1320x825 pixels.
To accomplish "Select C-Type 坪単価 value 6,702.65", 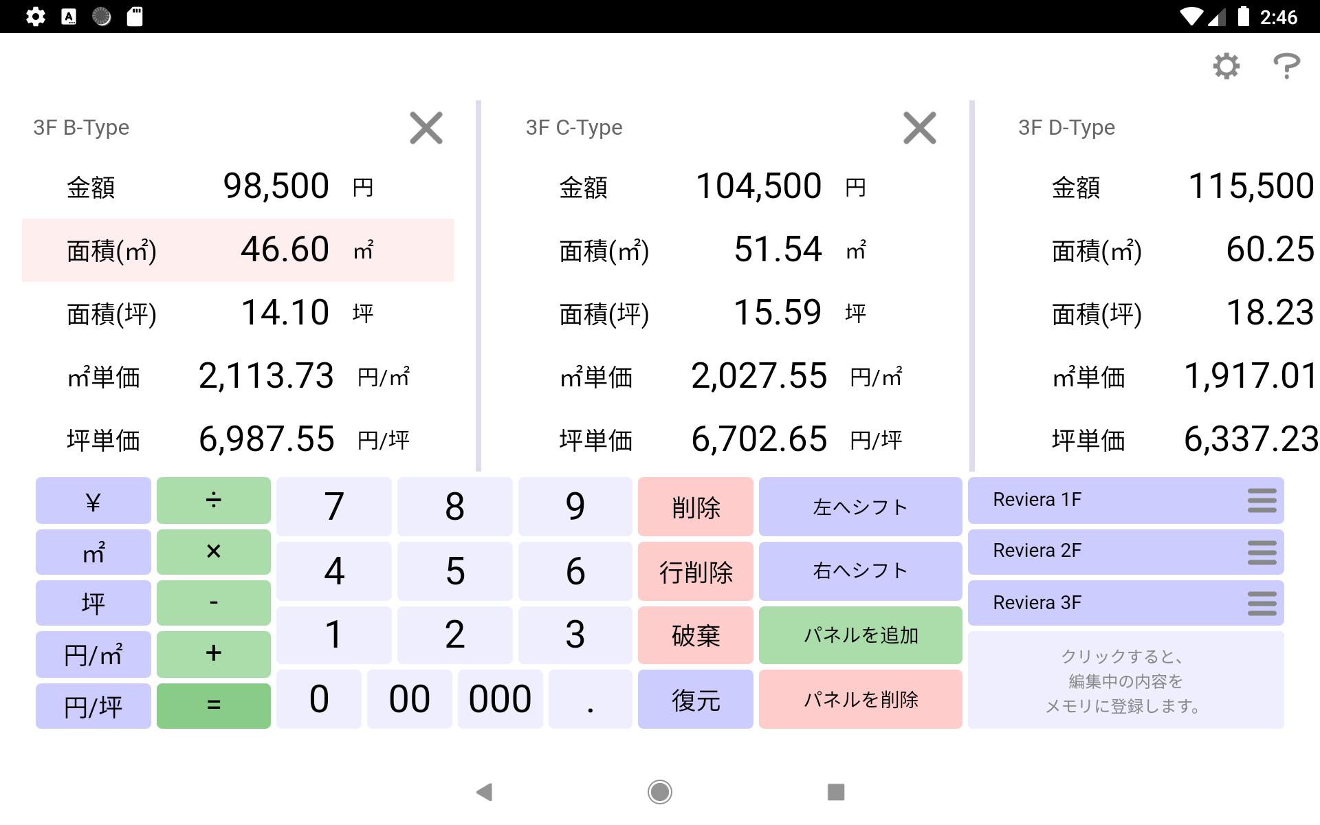I will (x=759, y=439).
